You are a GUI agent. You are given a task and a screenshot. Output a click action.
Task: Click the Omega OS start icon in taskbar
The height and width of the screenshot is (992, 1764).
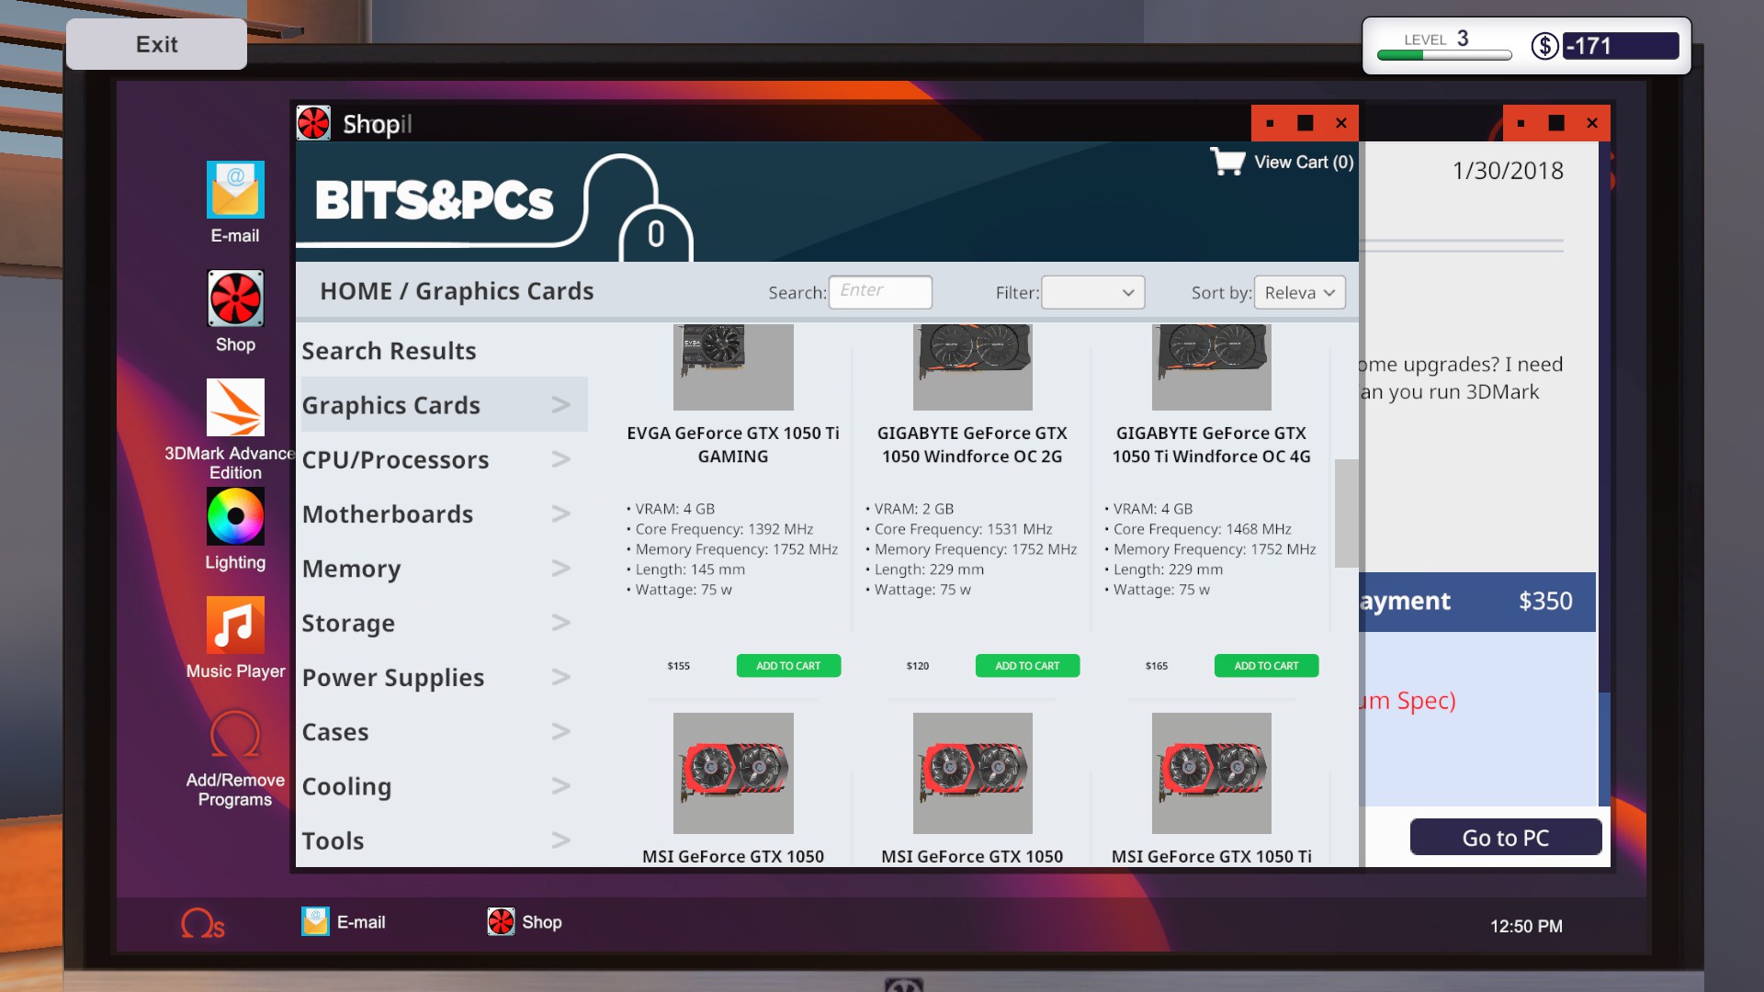tap(202, 923)
